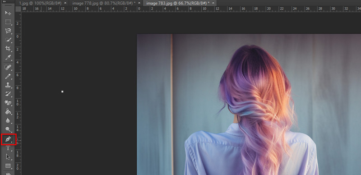Select the Rectangular Marquee tool
The width and height of the screenshot is (361, 175).
click(8, 22)
